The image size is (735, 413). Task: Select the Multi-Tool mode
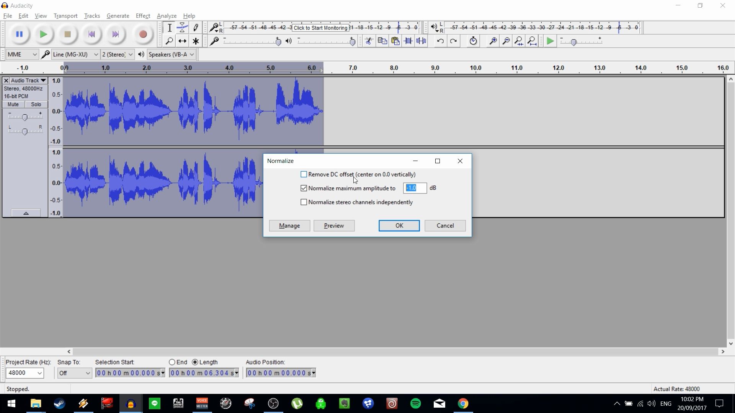(196, 41)
